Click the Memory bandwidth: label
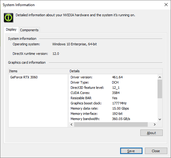Viewport: 171px width, 158px height. [x=85, y=119]
